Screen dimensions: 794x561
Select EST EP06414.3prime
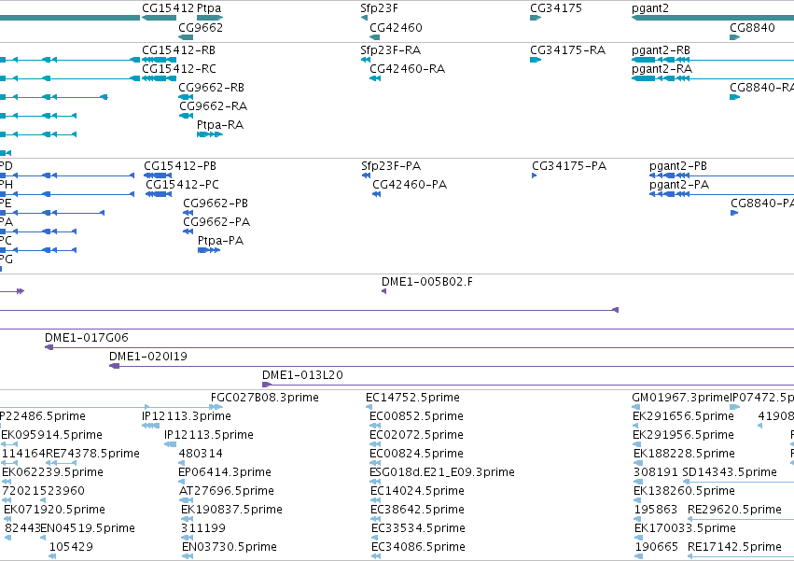[224, 472]
